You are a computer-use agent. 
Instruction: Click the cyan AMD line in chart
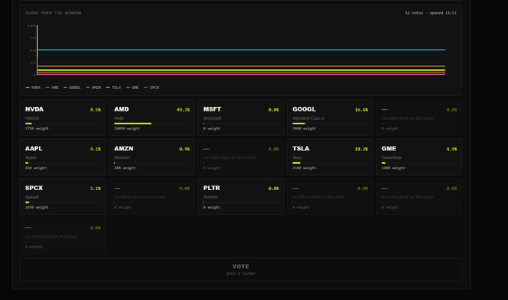tap(241, 50)
